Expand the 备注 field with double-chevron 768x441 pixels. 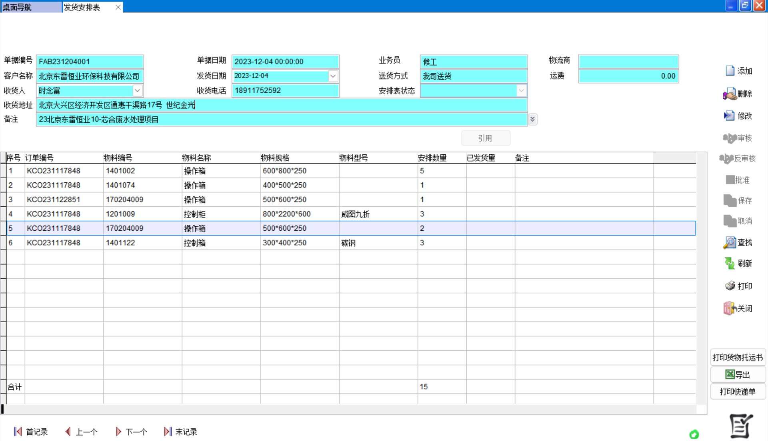(x=532, y=119)
